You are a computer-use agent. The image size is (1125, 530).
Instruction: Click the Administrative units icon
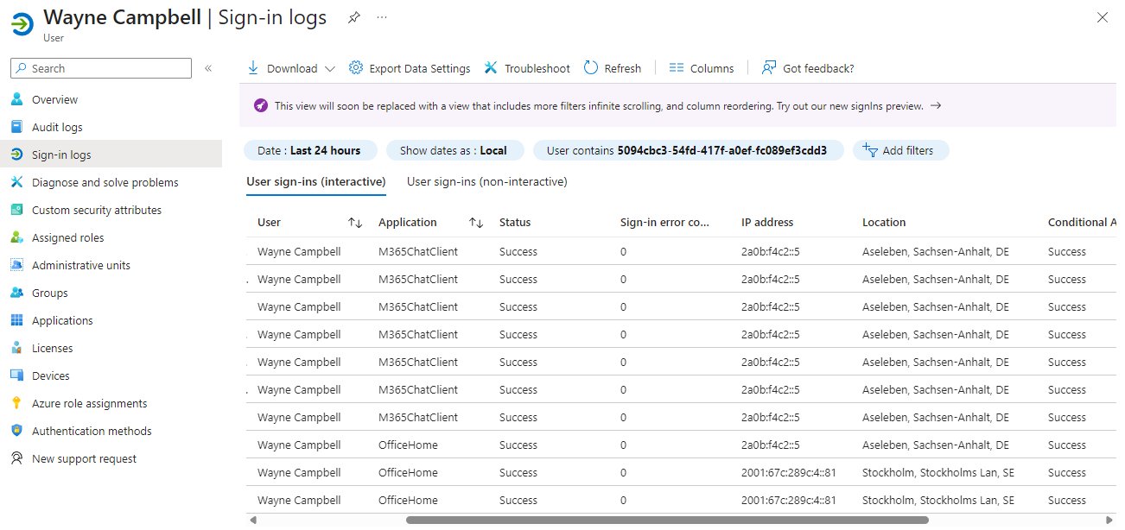(16, 265)
